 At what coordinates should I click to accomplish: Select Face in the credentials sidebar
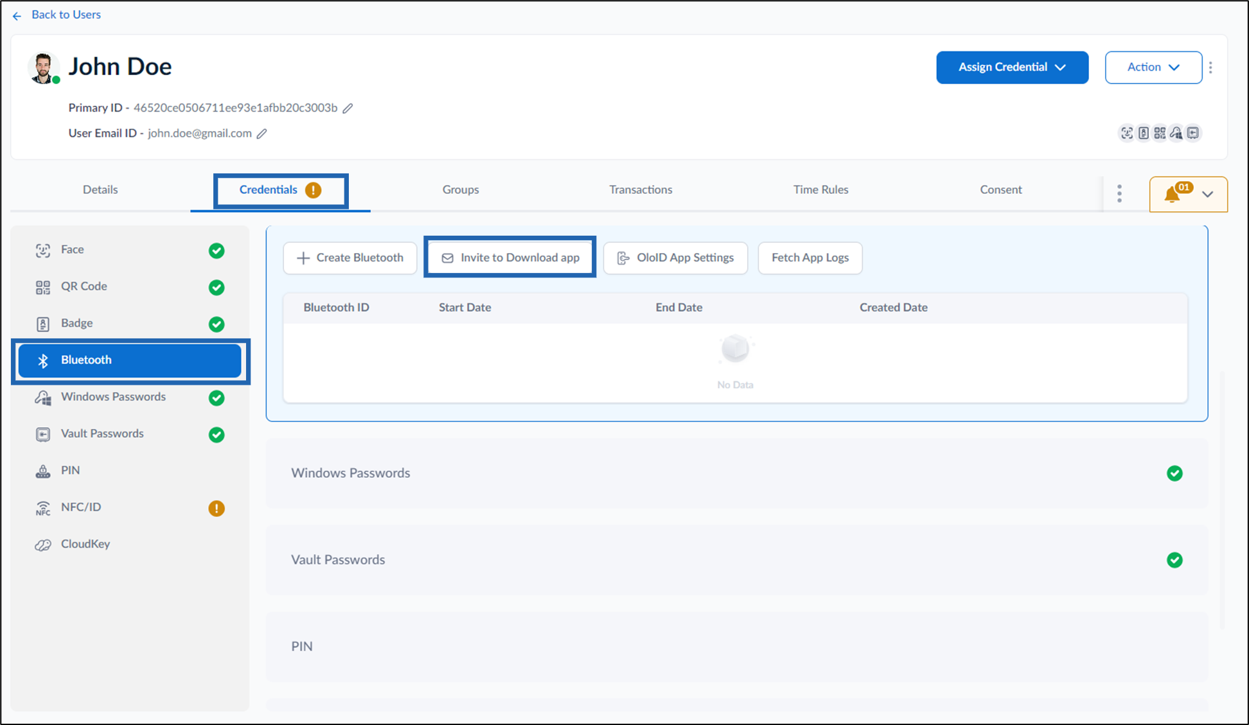130,250
